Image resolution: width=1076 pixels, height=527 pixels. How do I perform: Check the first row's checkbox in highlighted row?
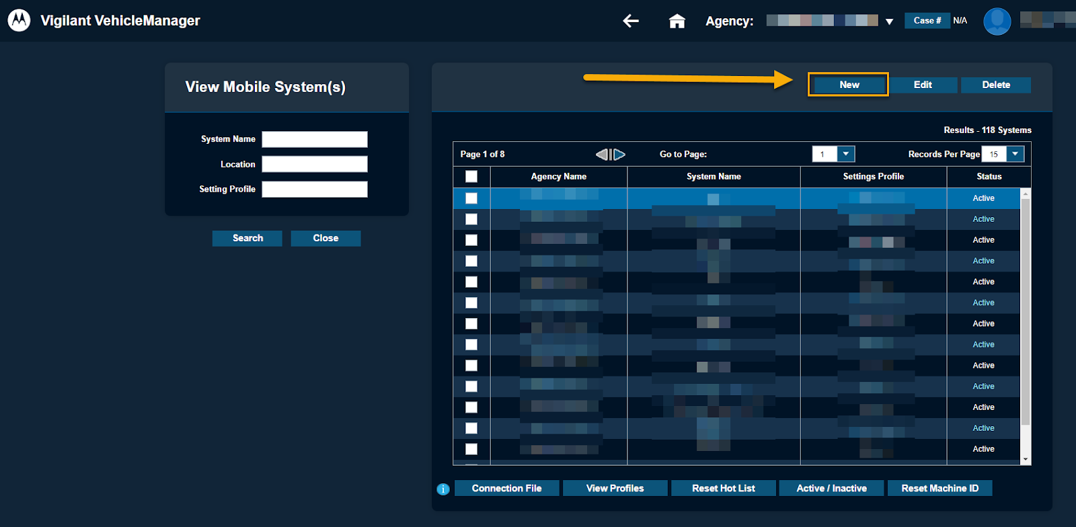[x=471, y=198]
